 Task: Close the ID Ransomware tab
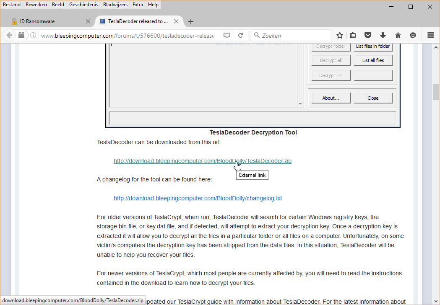88,21
